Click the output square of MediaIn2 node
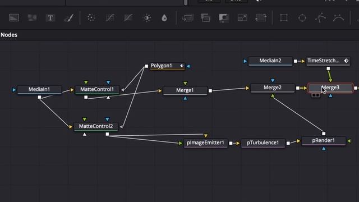This screenshot has height=202, width=359. pyautogui.click(x=296, y=61)
